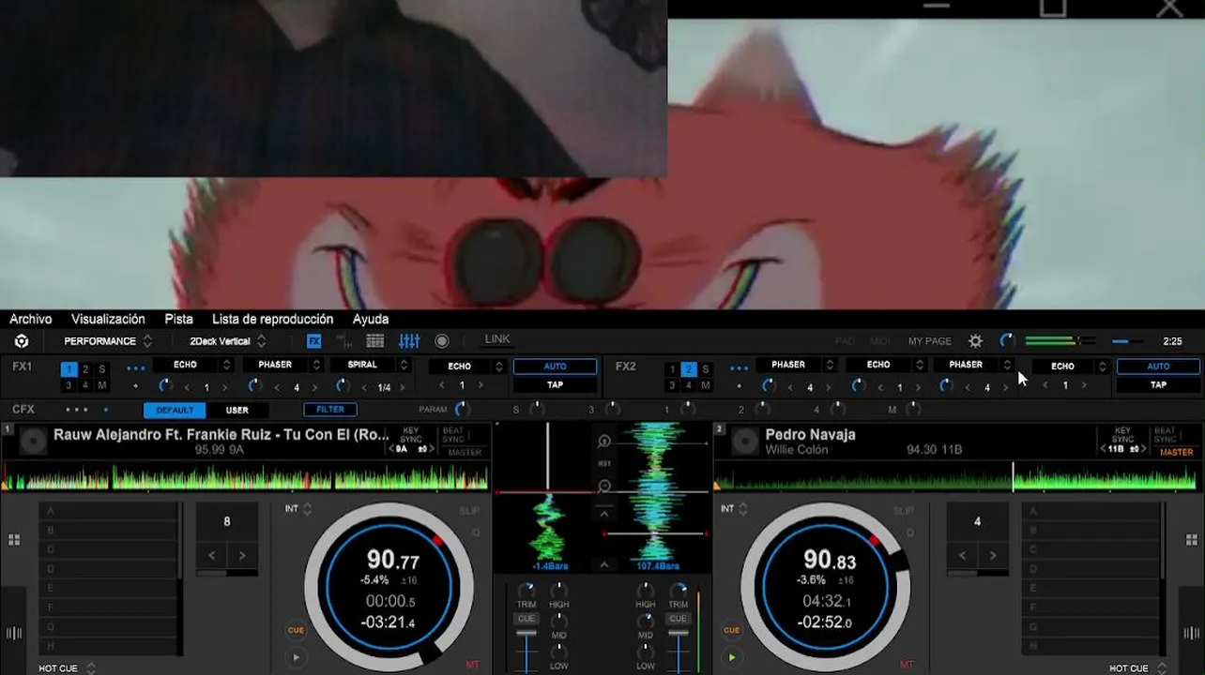
Task: Click deck 1 CUE button
Action: click(x=296, y=630)
